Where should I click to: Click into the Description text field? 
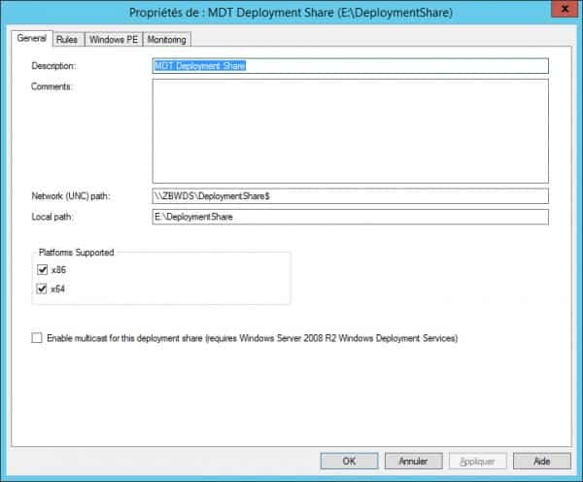pos(350,66)
